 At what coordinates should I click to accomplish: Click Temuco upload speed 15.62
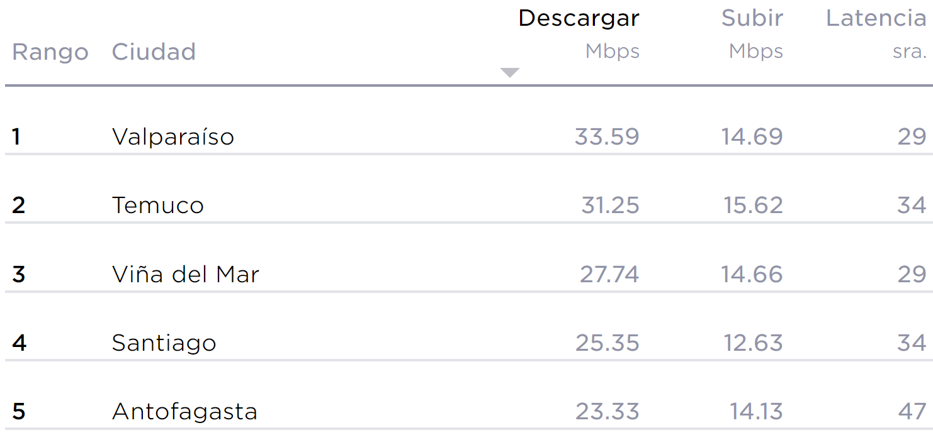click(x=753, y=206)
